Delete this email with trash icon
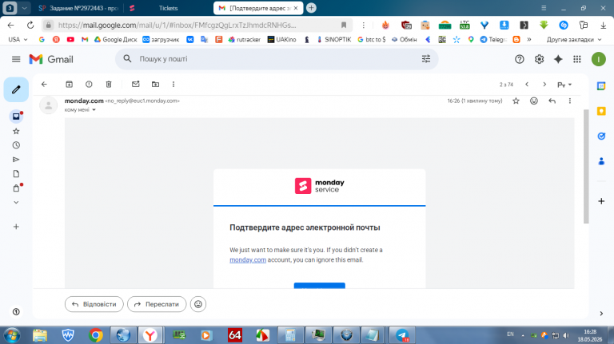The width and height of the screenshot is (614, 344). 109,84
